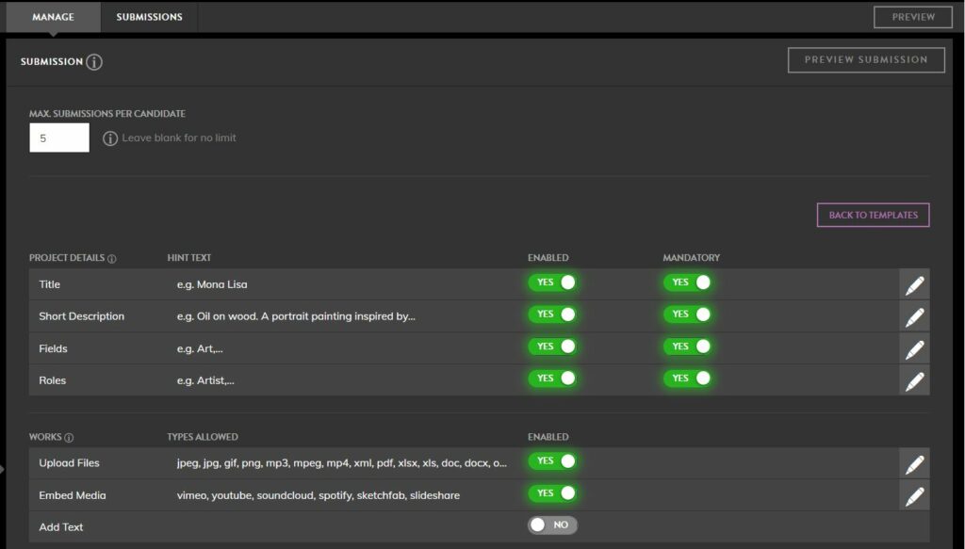The width and height of the screenshot is (965, 549).
Task: Edit the Title field with pencil icon
Action: [914, 284]
